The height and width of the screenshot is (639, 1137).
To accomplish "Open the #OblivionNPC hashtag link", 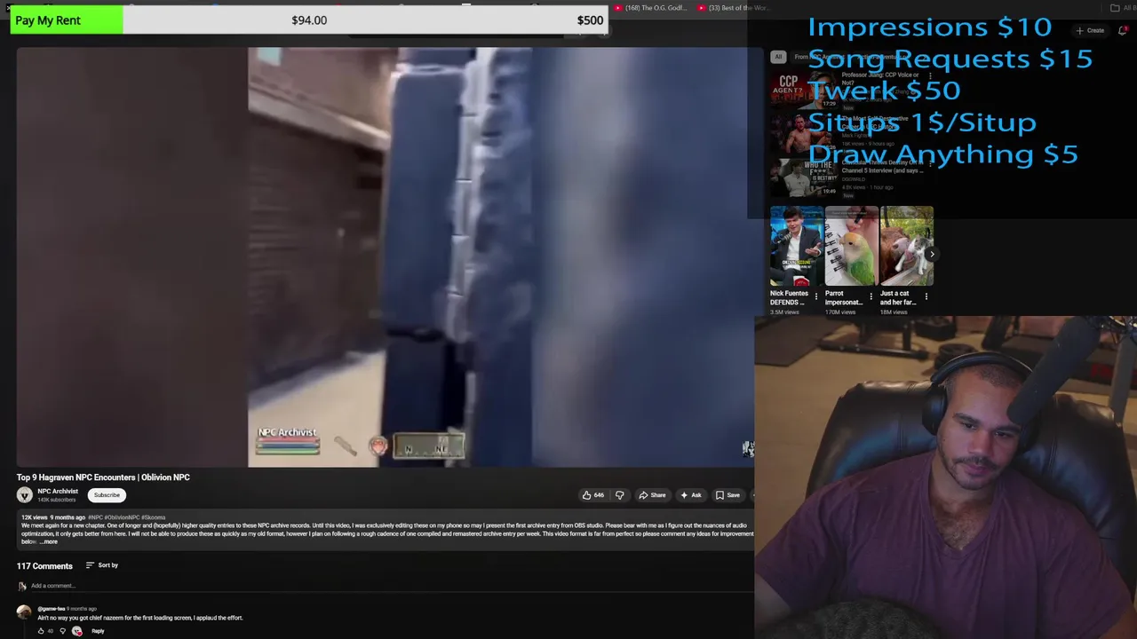I will coord(123,517).
